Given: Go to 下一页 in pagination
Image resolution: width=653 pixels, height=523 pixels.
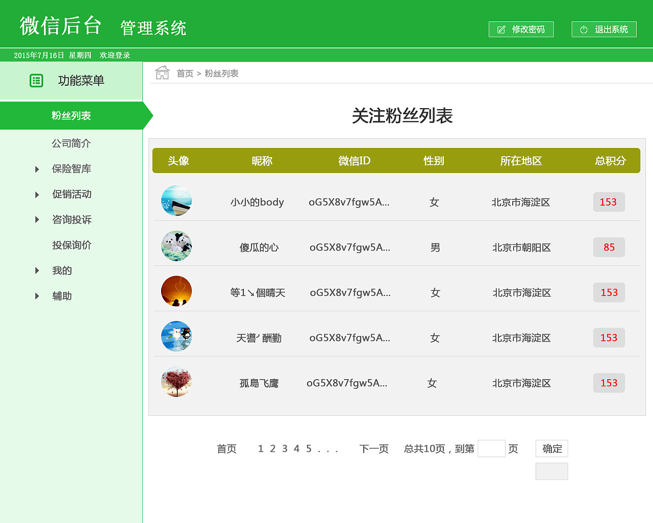Looking at the screenshot, I should click(x=374, y=449).
